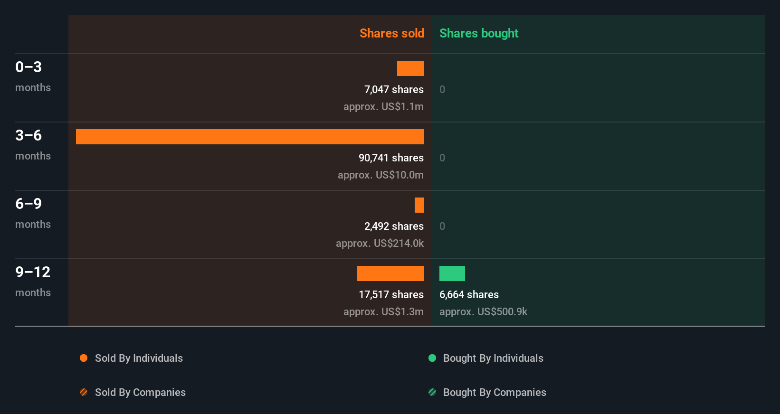Click the 17,517 shares value
Screen dimensions: 780x414
(391, 295)
